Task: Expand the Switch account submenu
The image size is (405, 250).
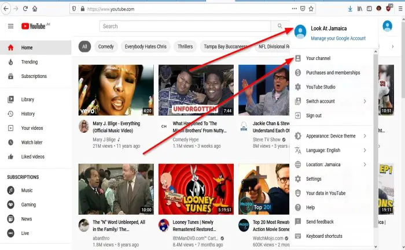Action: (332, 101)
